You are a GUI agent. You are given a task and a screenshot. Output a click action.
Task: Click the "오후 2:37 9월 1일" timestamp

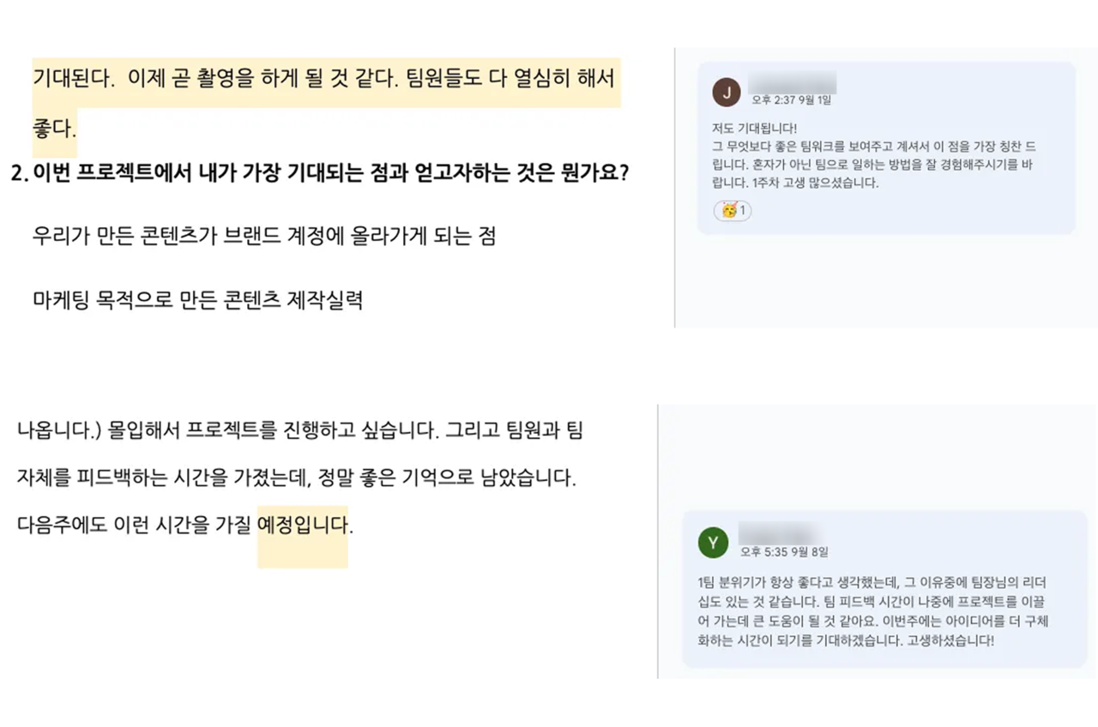click(791, 100)
